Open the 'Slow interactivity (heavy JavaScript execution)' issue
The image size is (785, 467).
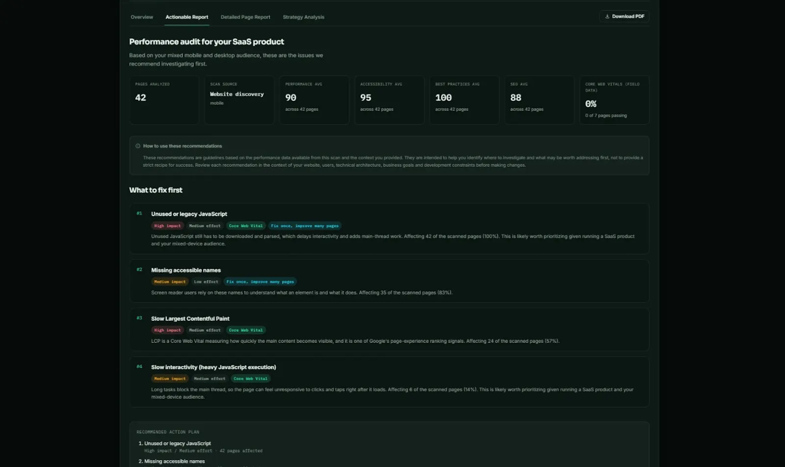pos(213,367)
